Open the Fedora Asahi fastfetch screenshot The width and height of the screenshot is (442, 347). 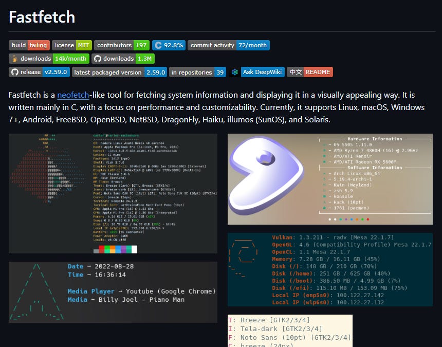pyautogui.click(x=113, y=193)
